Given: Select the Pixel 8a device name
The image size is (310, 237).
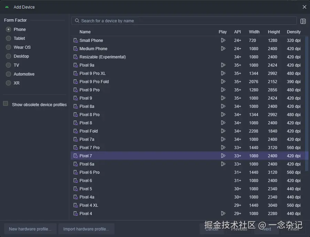Looking at the screenshot, I should 87,106.
